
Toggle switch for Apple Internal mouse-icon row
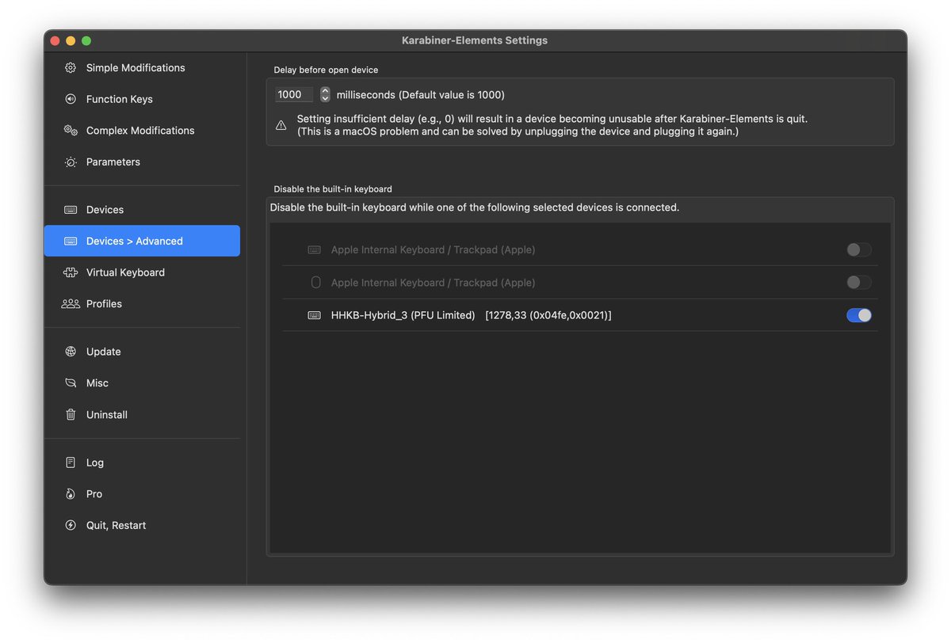(x=859, y=283)
